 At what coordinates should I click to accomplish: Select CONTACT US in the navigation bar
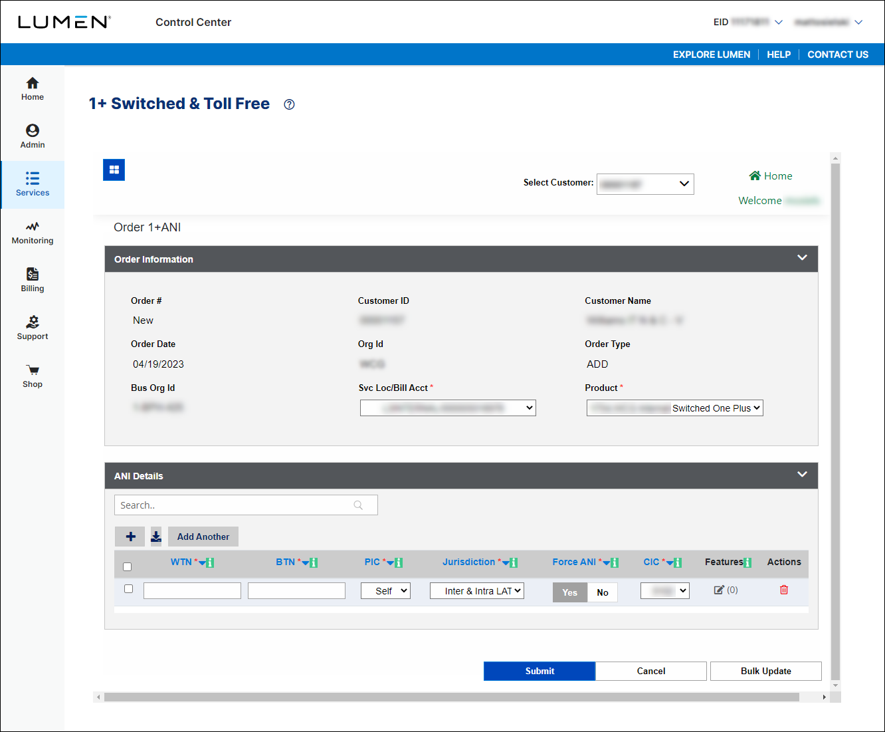click(838, 54)
